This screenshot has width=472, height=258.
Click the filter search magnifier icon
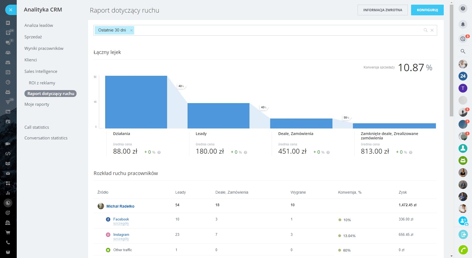coord(425,30)
